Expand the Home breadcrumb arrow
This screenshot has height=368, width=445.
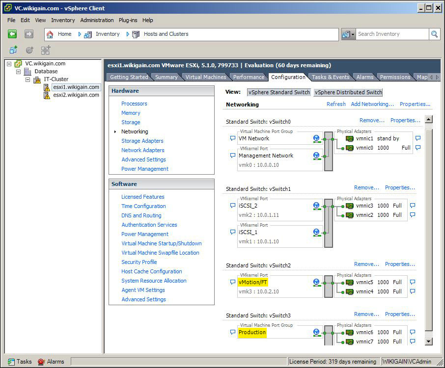pos(80,34)
